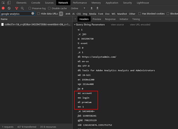Click the sr: 1920x1200 parameter
This screenshot has width=178, height=129.
pos(86,80)
